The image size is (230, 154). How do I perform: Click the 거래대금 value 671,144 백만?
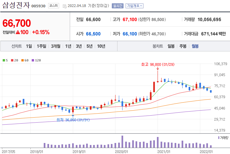[214, 34]
